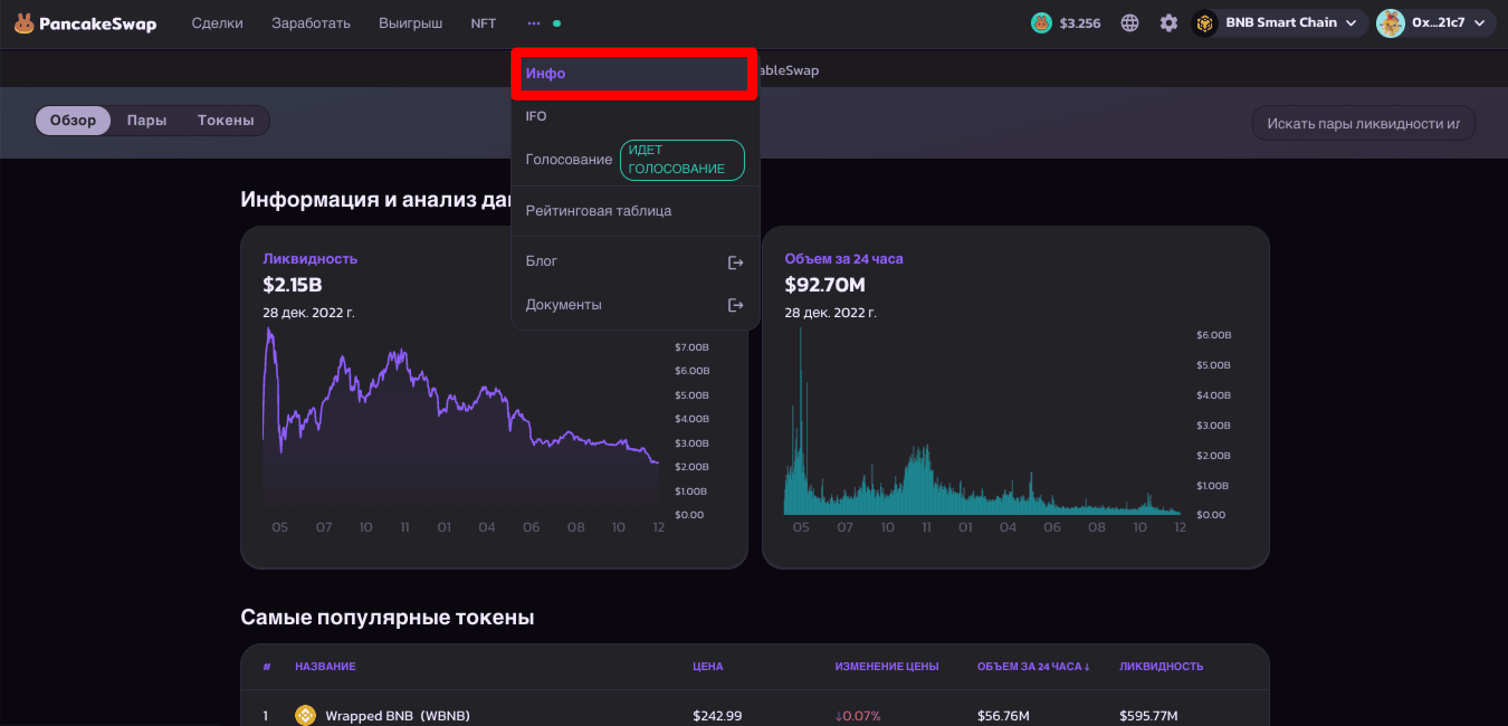Sort by Название column header
Screen dimensions: 1508x726
(x=325, y=666)
